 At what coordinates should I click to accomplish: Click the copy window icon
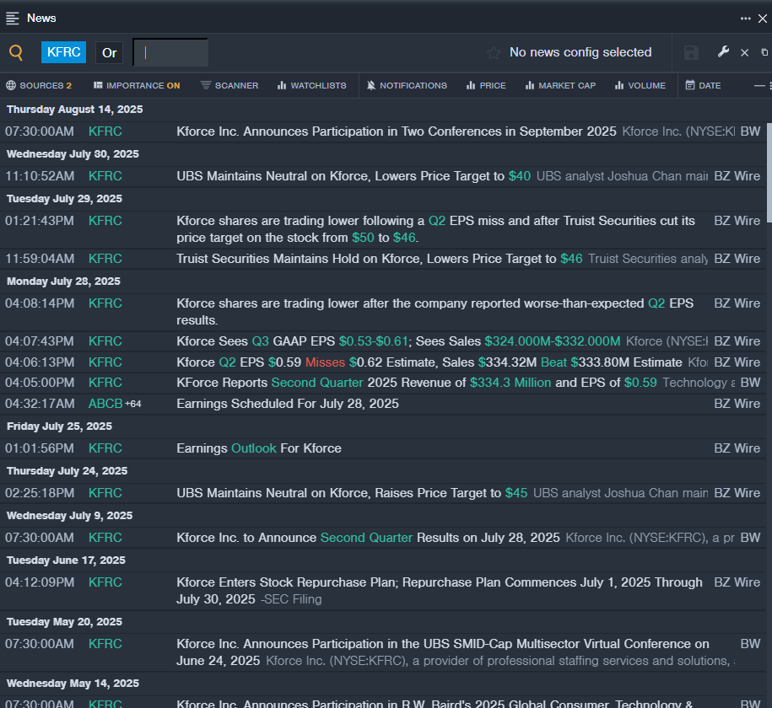pyautogui.click(x=764, y=52)
